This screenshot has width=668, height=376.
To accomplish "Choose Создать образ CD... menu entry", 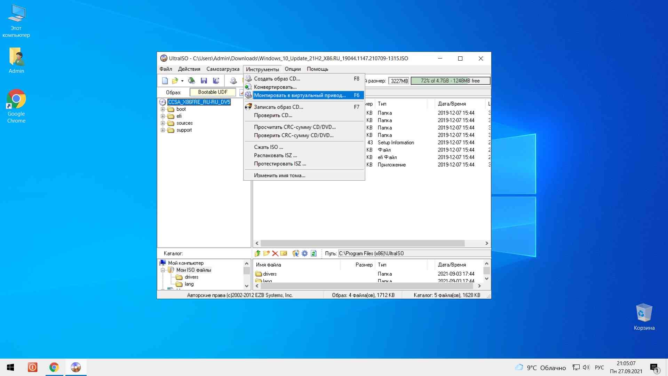I will (304, 79).
